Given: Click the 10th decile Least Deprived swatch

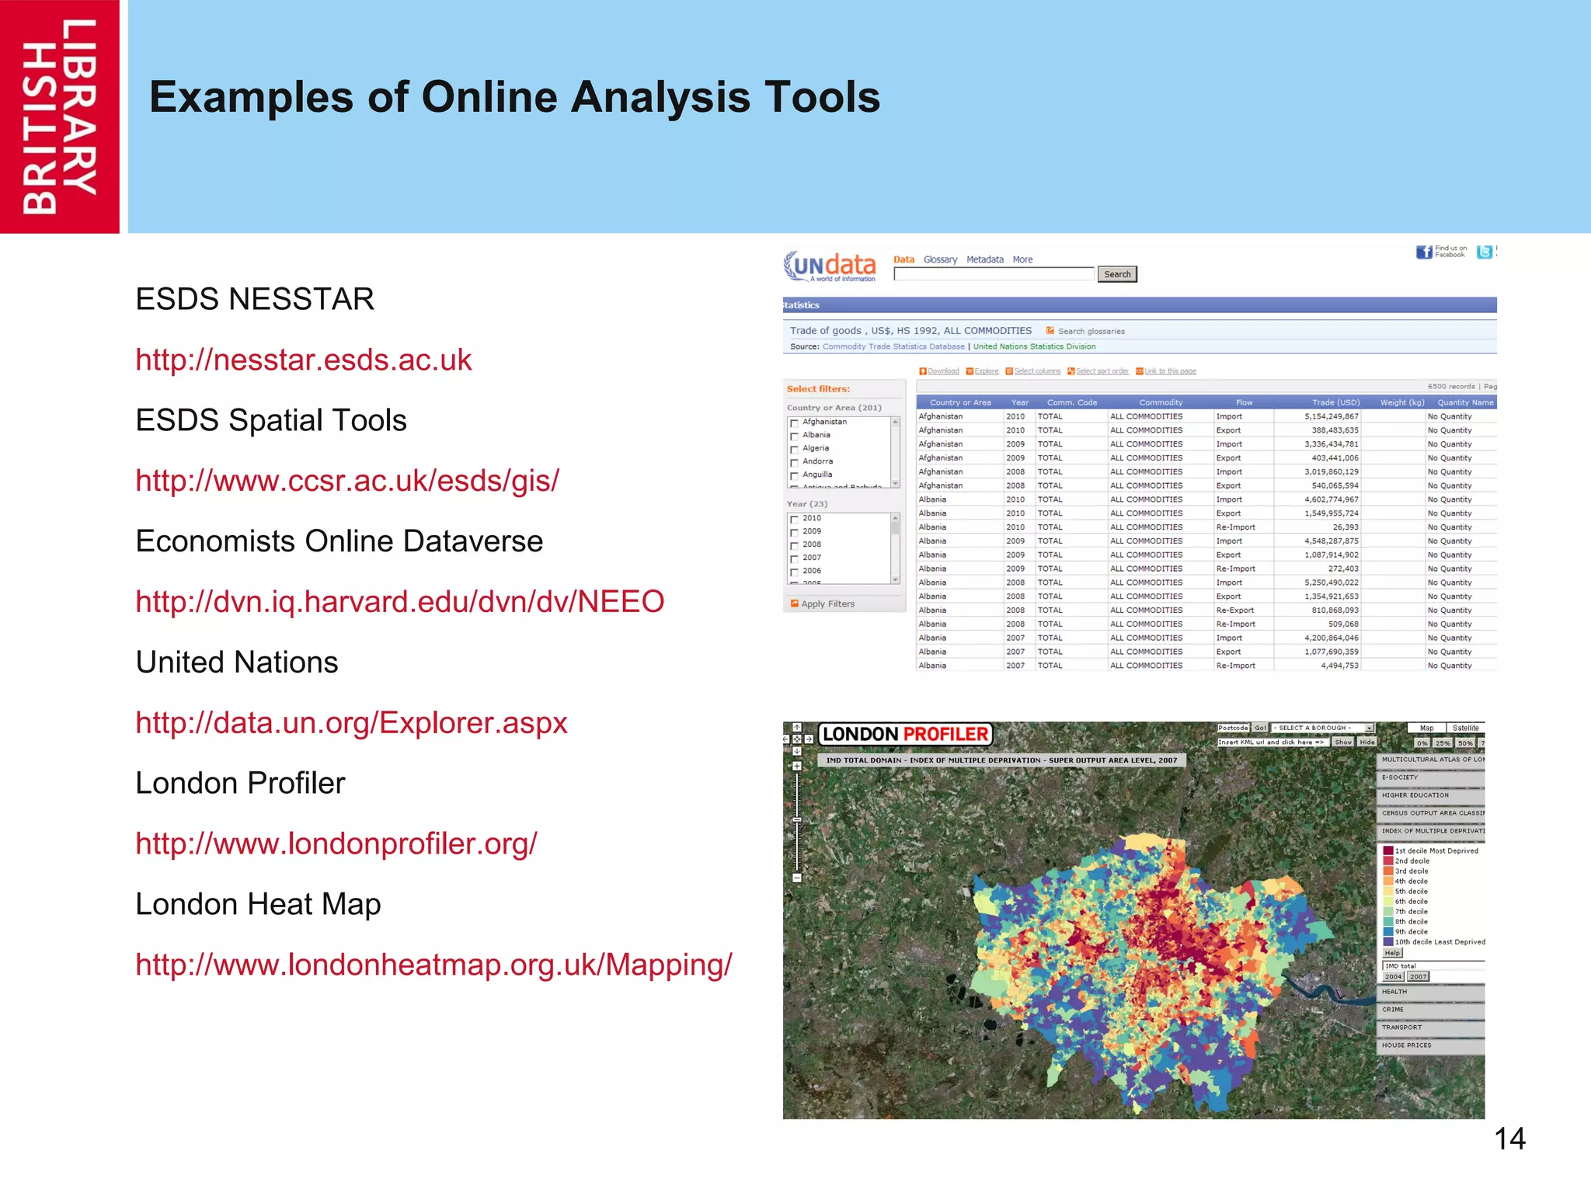Looking at the screenshot, I should (1388, 941).
